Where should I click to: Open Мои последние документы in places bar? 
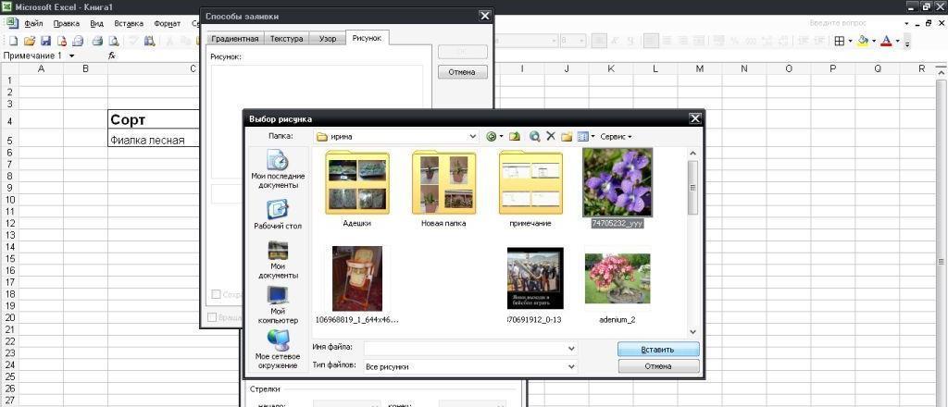[x=278, y=169]
